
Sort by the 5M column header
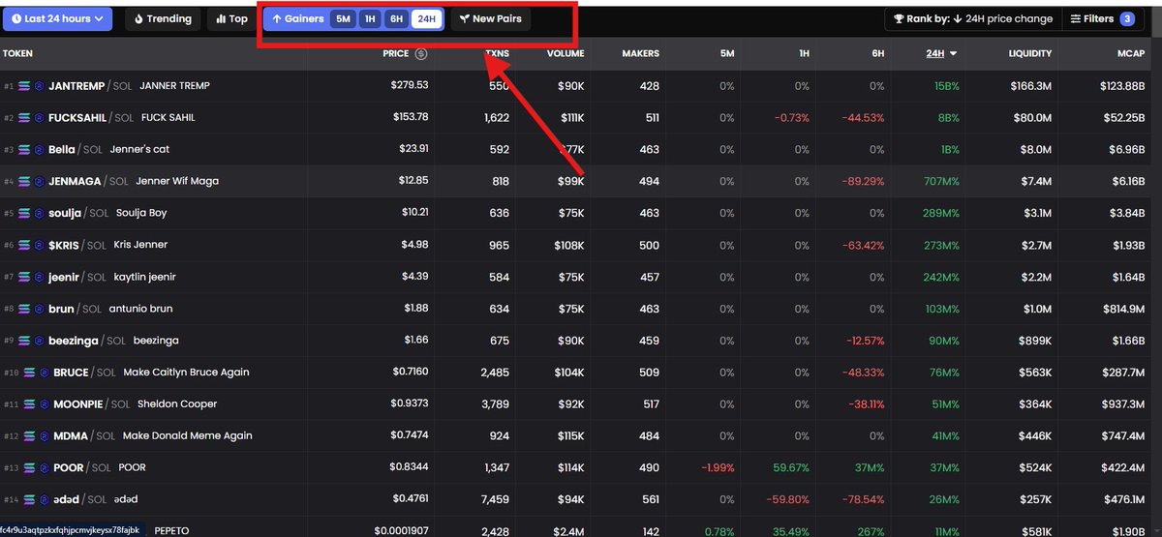[x=727, y=54]
